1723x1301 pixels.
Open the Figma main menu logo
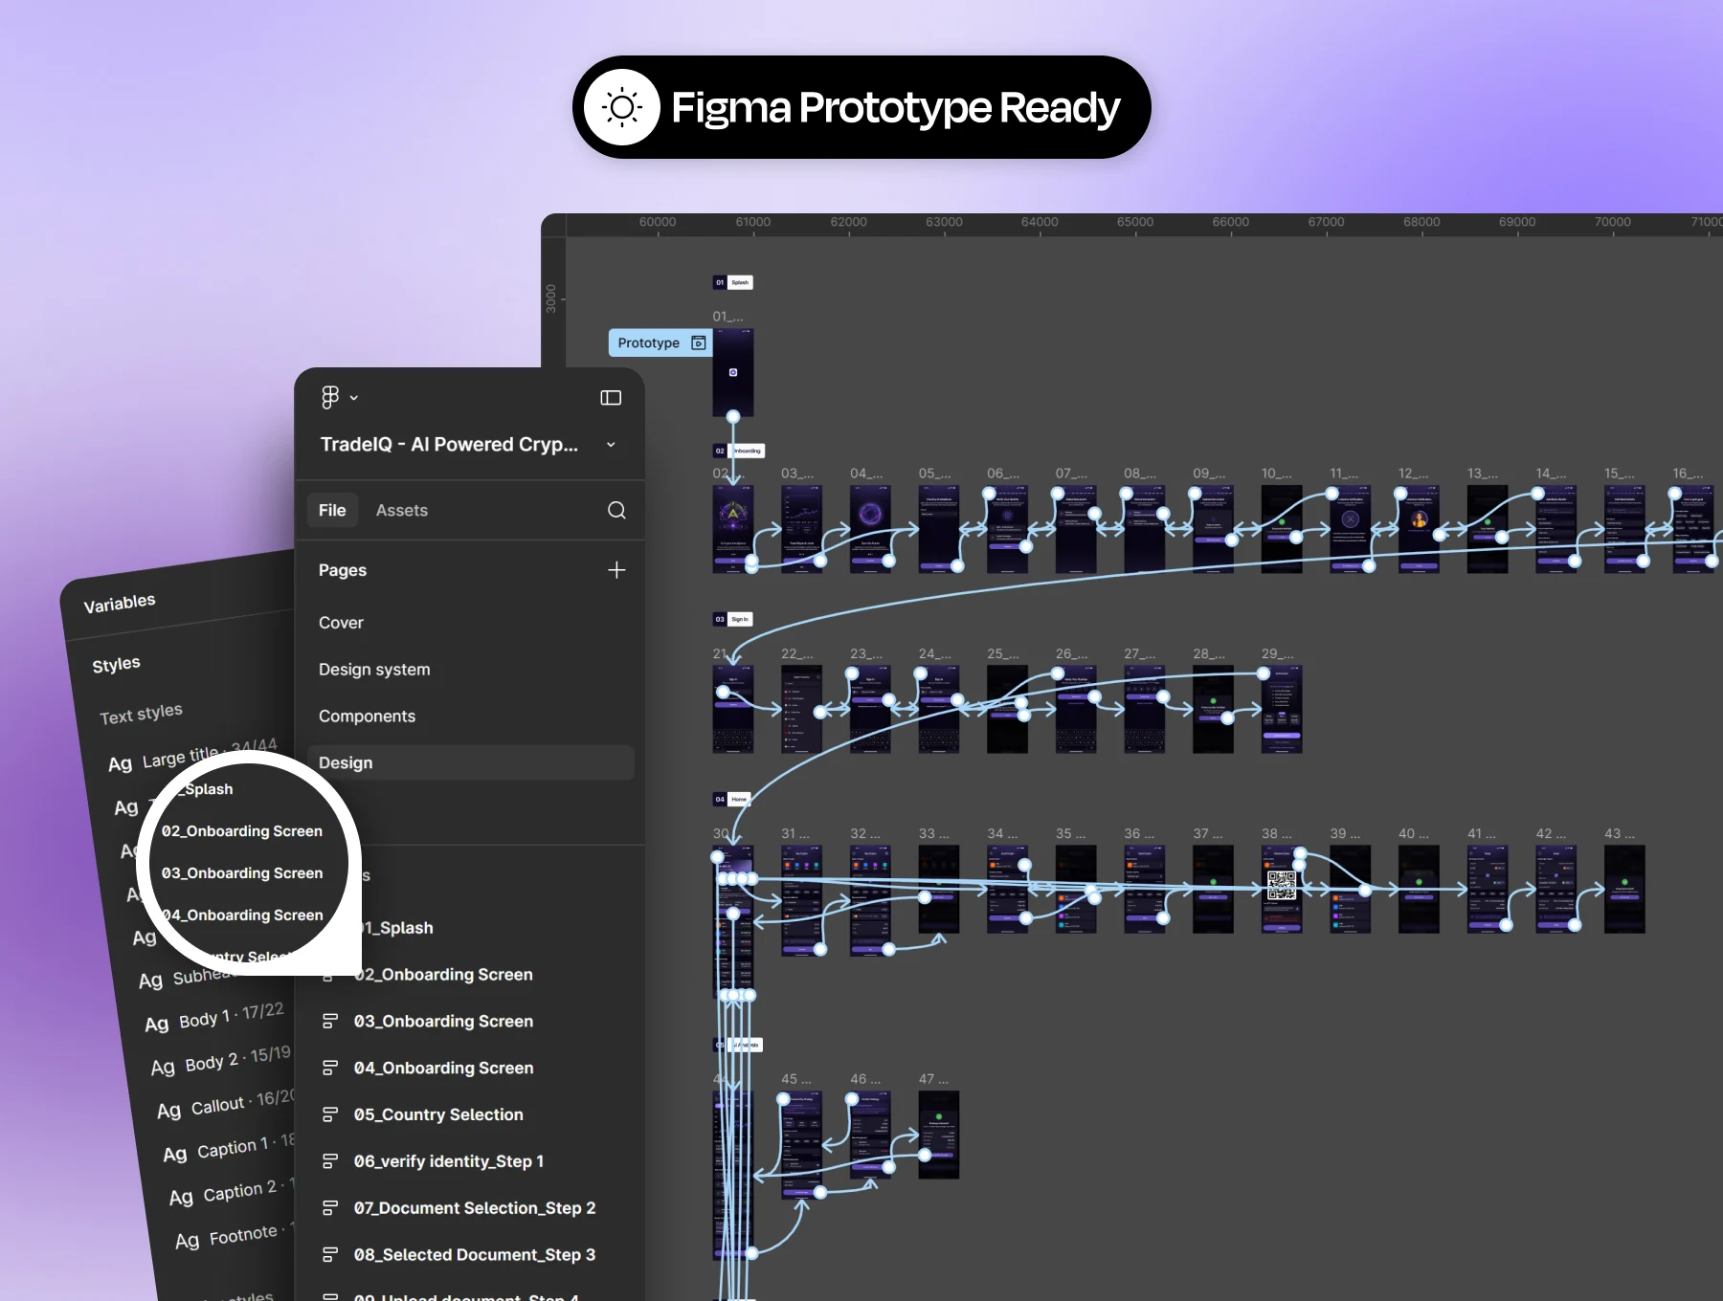(330, 397)
